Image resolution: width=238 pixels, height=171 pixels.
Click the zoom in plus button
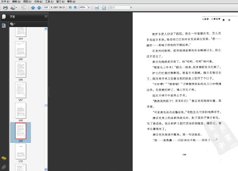click(x=75, y=7)
